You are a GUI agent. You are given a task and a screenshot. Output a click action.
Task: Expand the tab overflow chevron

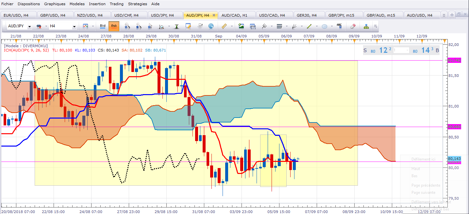tap(444, 15)
